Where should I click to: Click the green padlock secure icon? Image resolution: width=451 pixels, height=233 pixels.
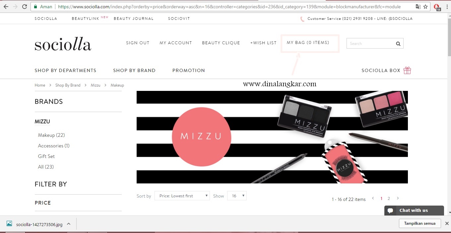pos(36,7)
